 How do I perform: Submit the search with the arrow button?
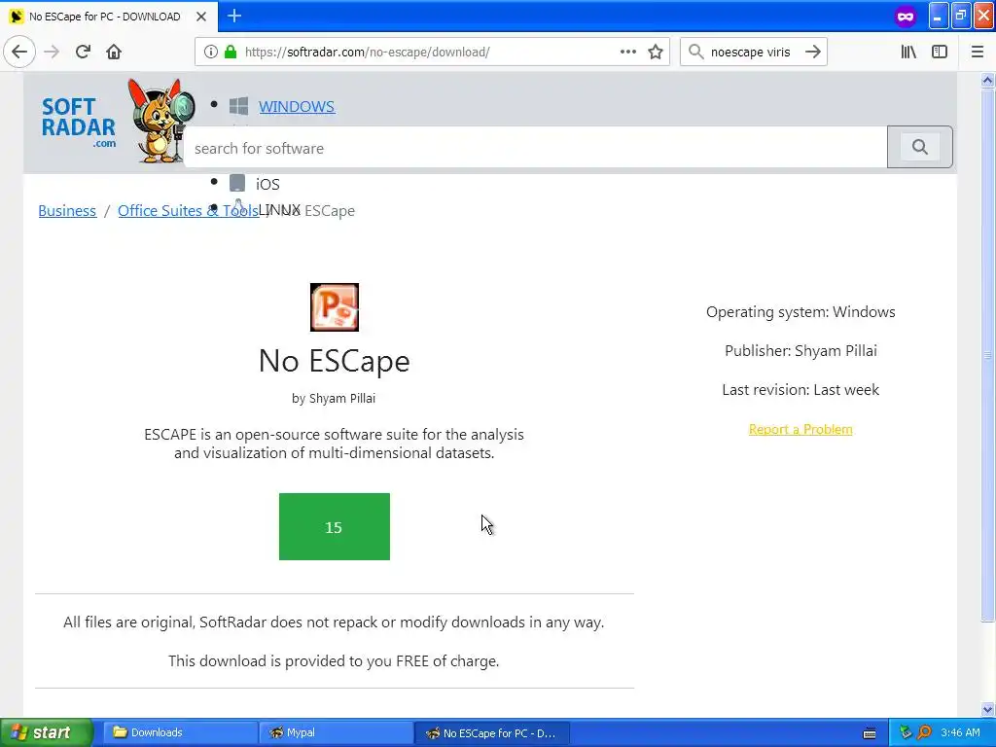(x=812, y=52)
